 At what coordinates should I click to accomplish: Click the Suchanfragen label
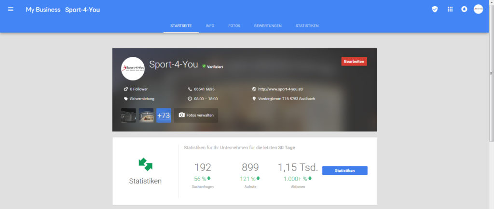click(203, 187)
